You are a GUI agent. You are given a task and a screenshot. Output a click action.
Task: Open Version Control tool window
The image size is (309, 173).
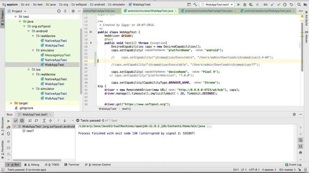pos(98,165)
